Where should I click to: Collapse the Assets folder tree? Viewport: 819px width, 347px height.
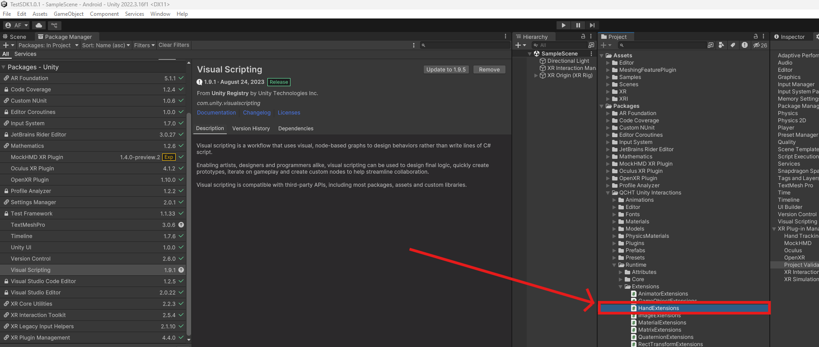coord(602,56)
